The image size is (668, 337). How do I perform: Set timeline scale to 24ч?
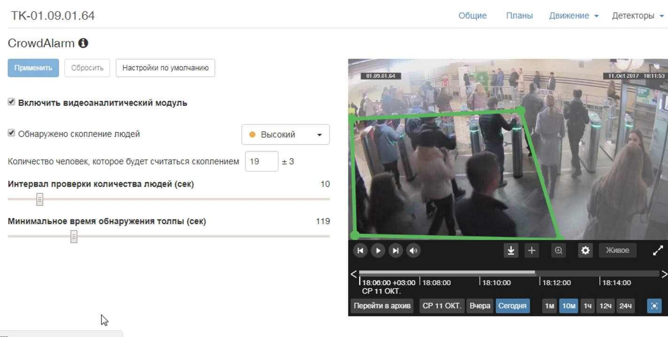tap(625, 306)
